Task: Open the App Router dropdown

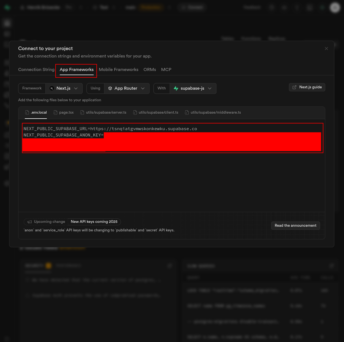Action: pos(127,88)
